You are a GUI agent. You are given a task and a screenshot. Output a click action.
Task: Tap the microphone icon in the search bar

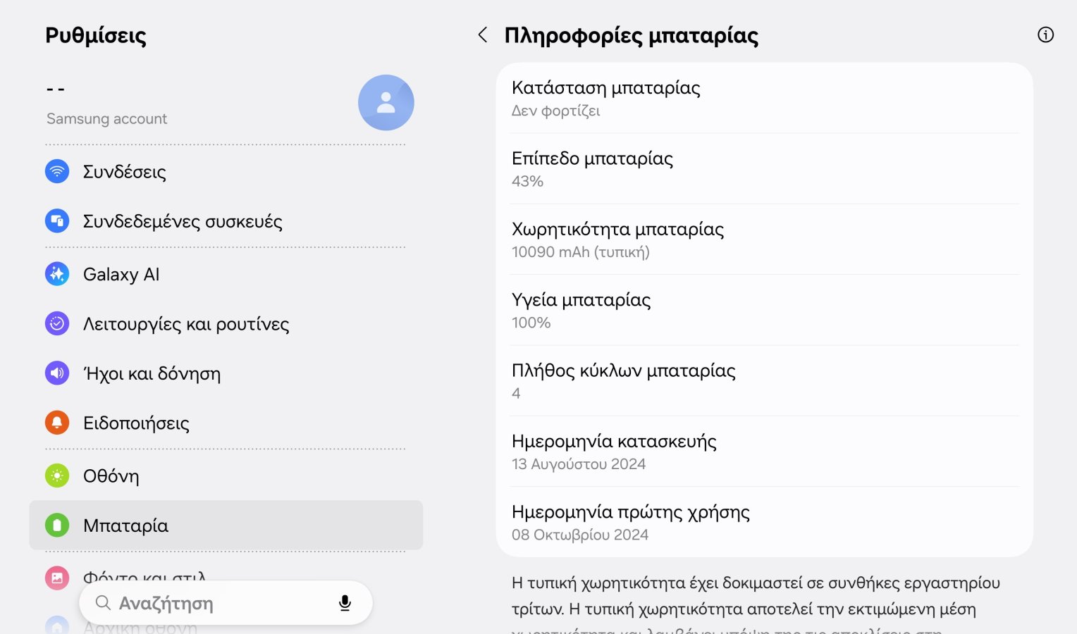click(345, 603)
